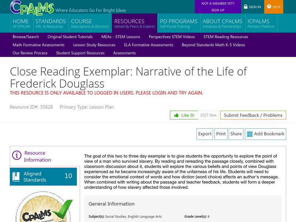
Task: Click the question mark Help icon
Action: click(269, 7)
